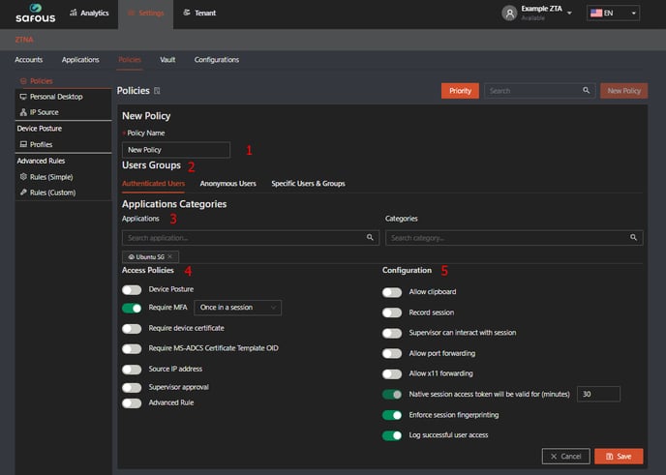Click the magnifier in Search application field
Screen dimensions: 666x475
[370, 237]
